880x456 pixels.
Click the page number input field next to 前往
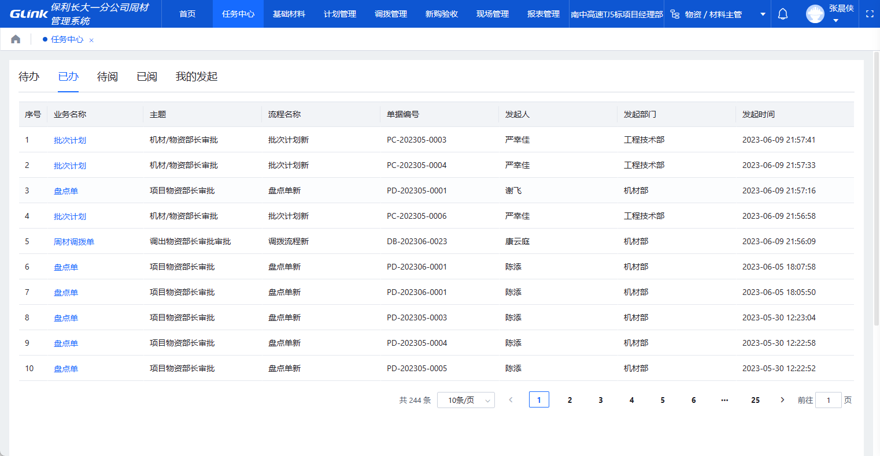coord(829,399)
